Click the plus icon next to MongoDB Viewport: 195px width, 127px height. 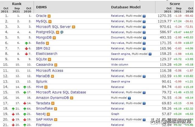point(54,38)
